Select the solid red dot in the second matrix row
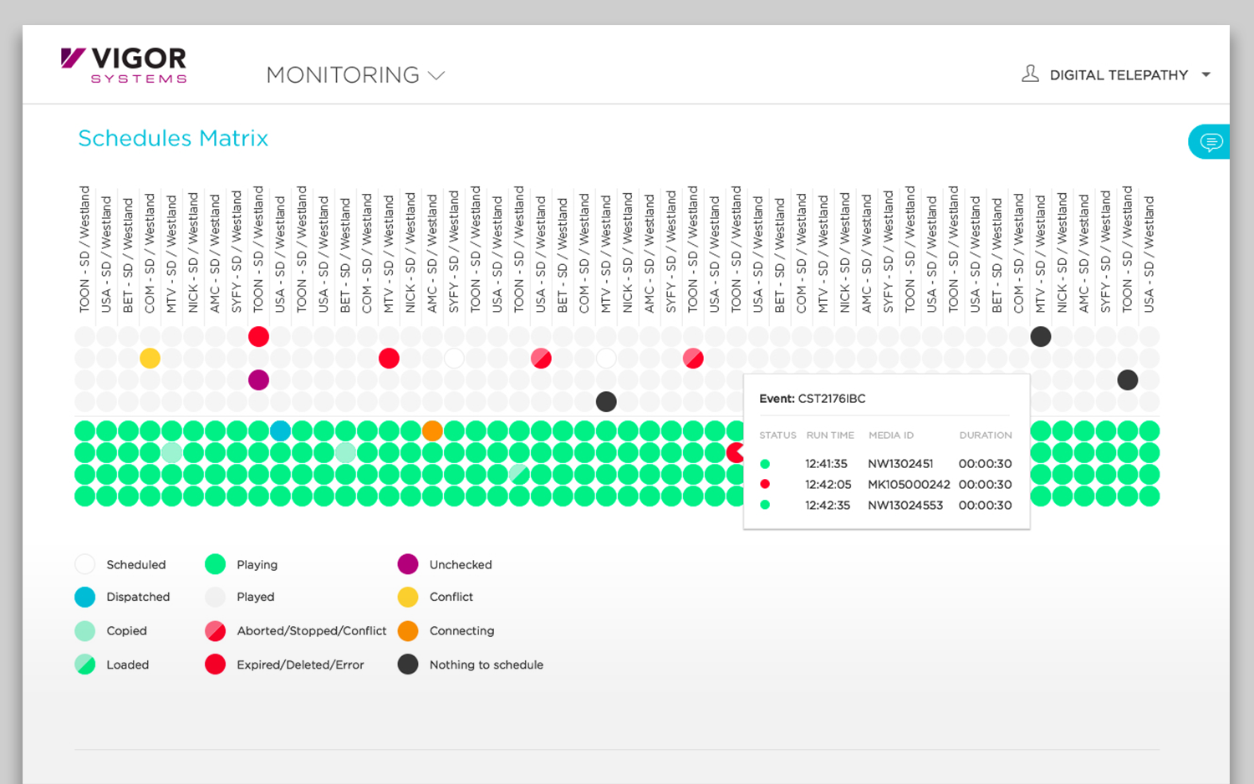The image size is (1254, 784). [389, 359]
